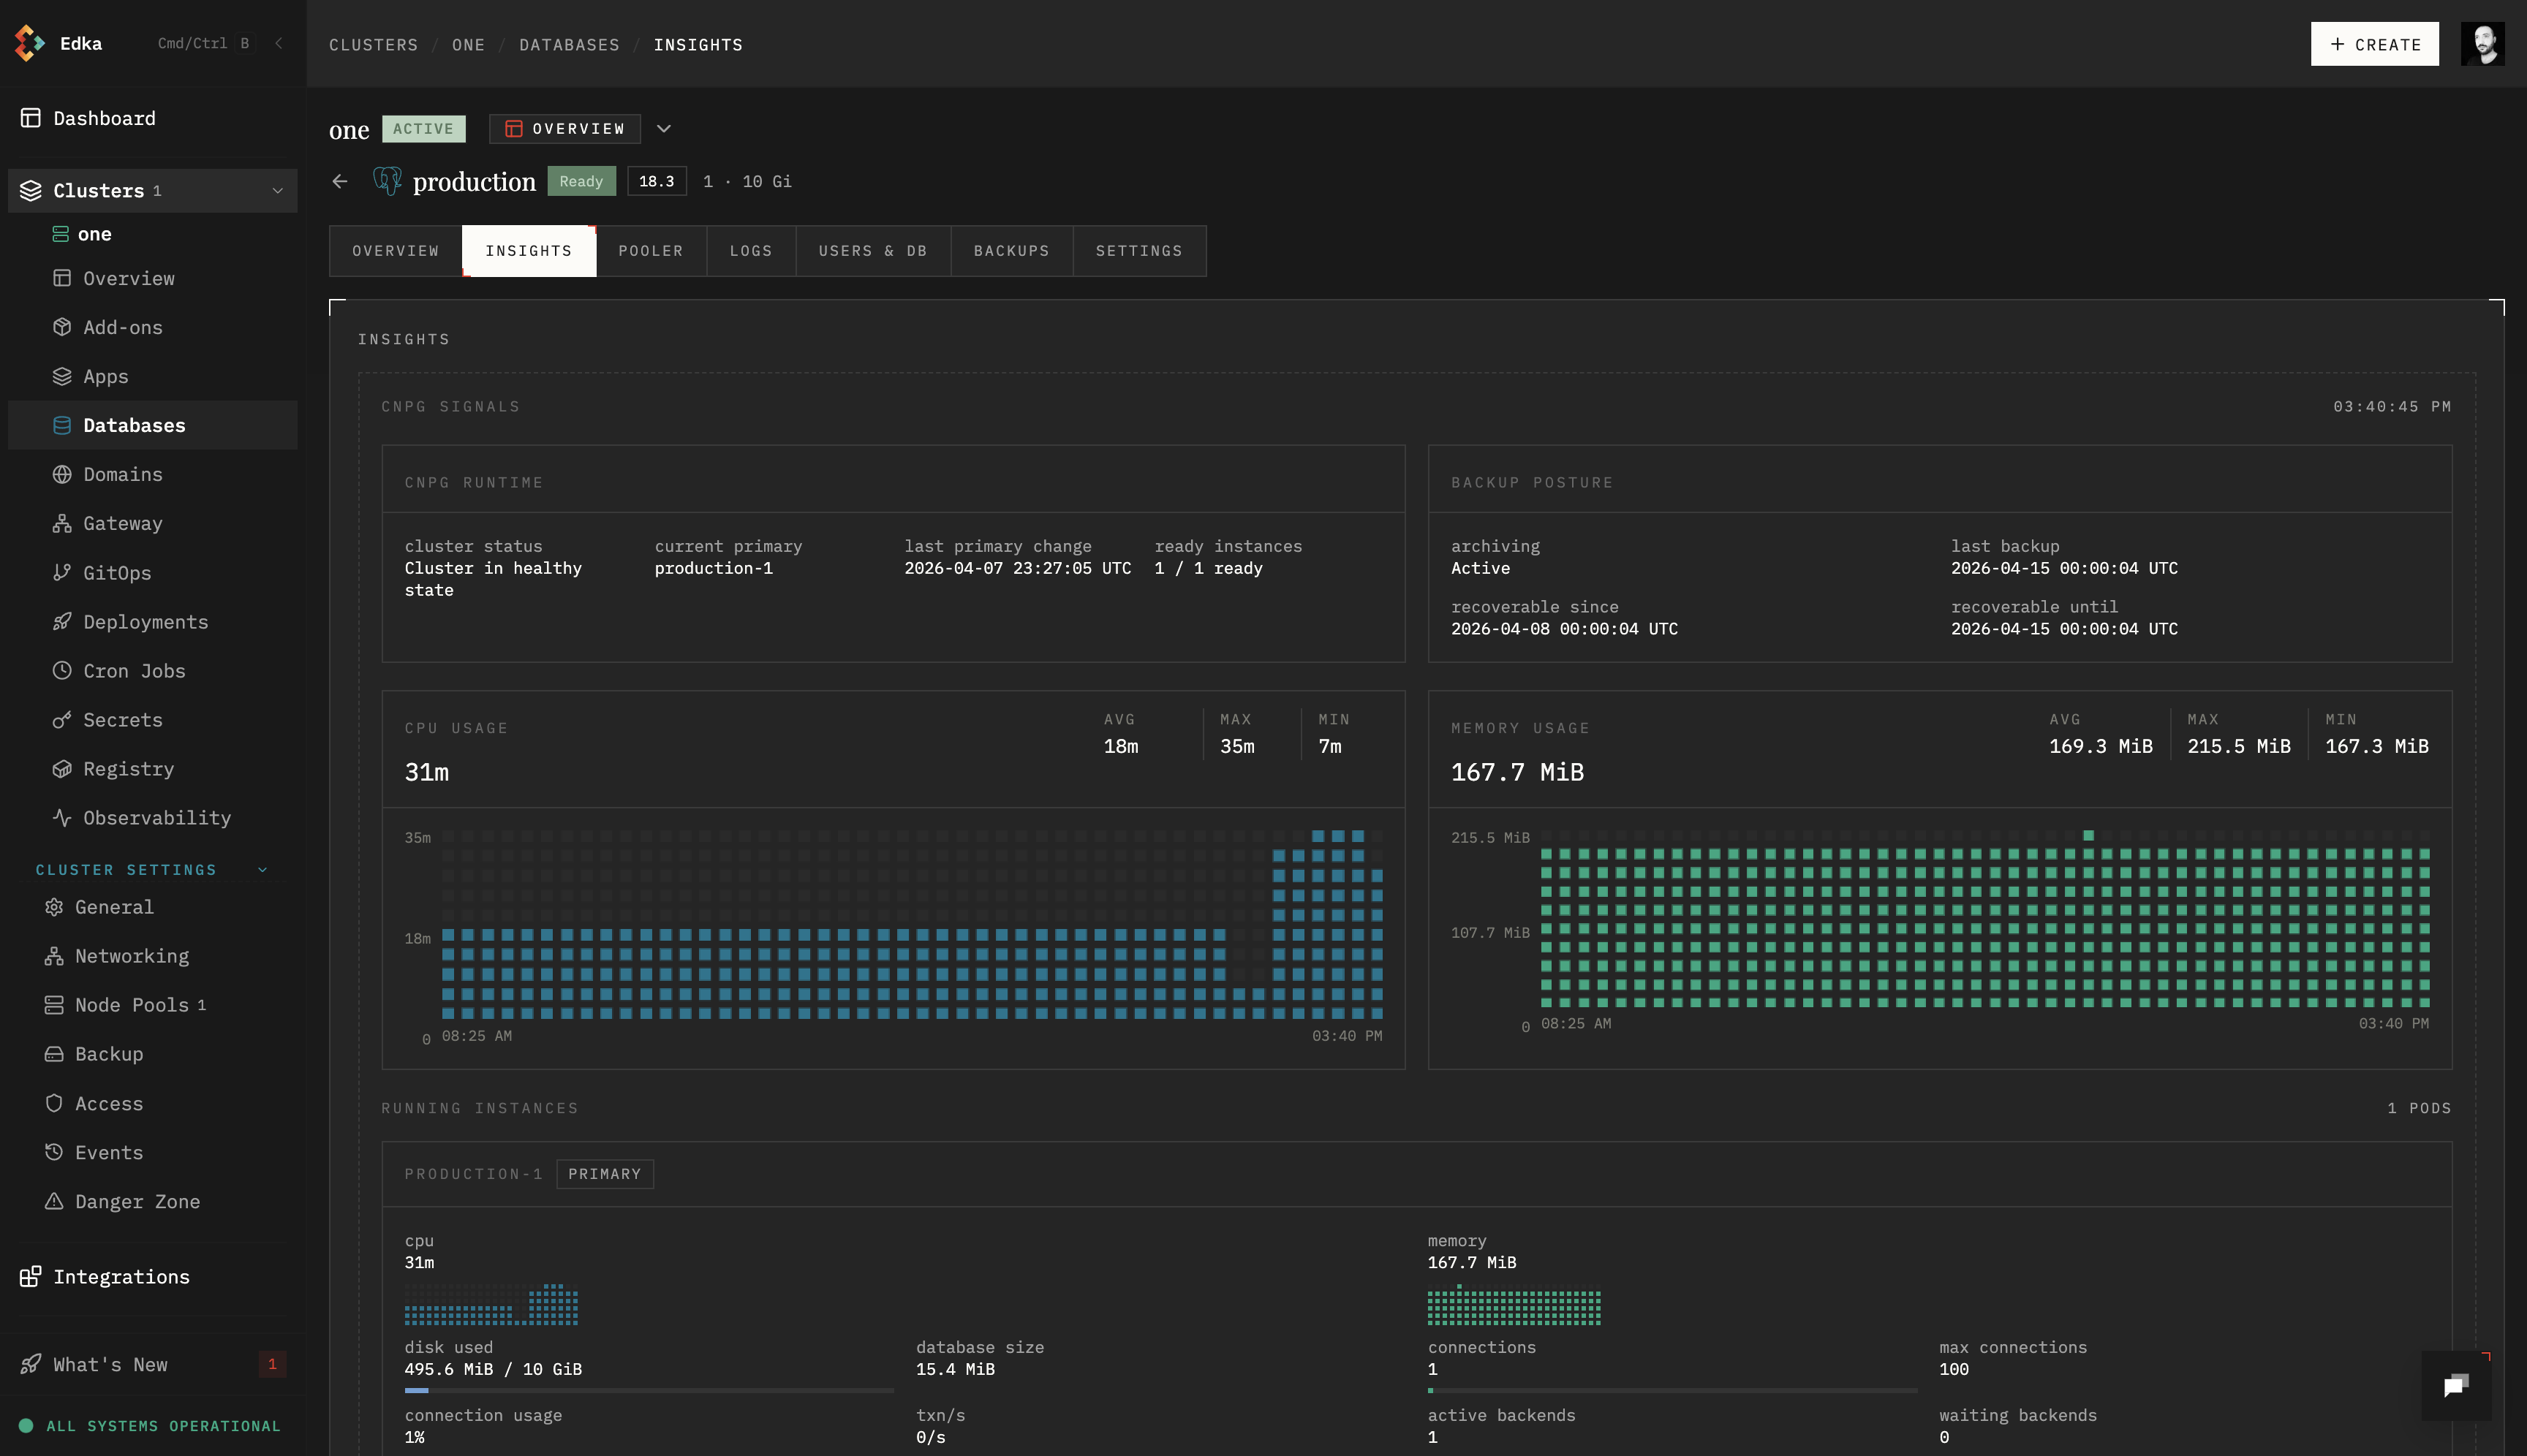Collapse the Clusters section chevron
The height and width of the screenshot is (1456, 2527).
click(x=277, y=190)
